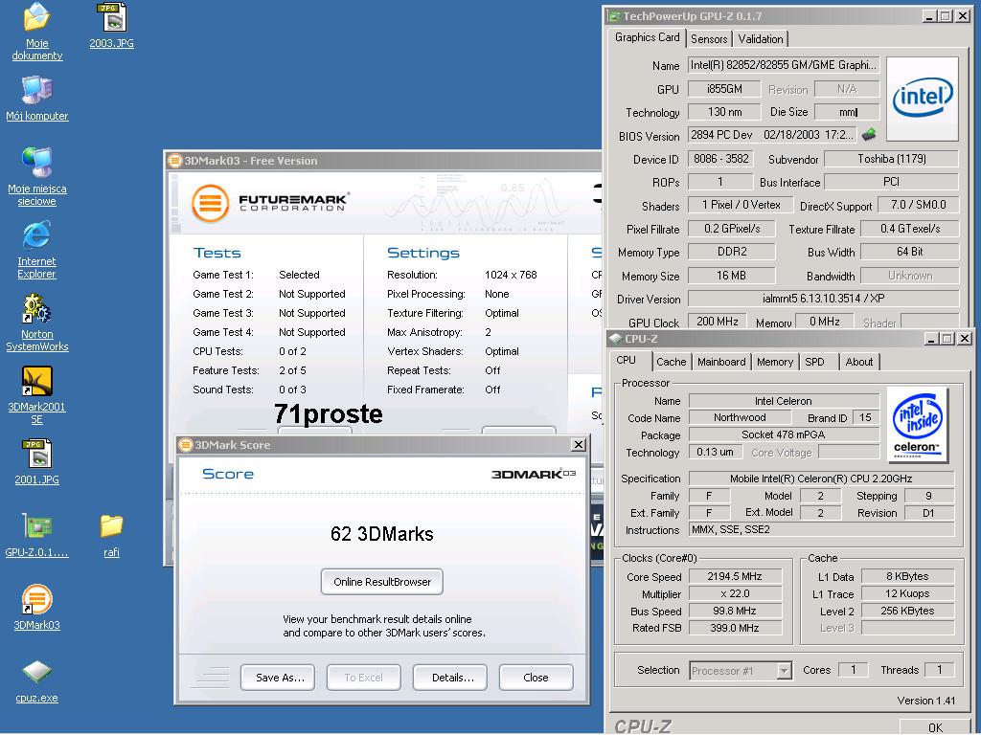Close the 3DMark Score dialog with X
Image resolution: width=981 pixels, height=735 pixels.
click(x=578, y=444)
